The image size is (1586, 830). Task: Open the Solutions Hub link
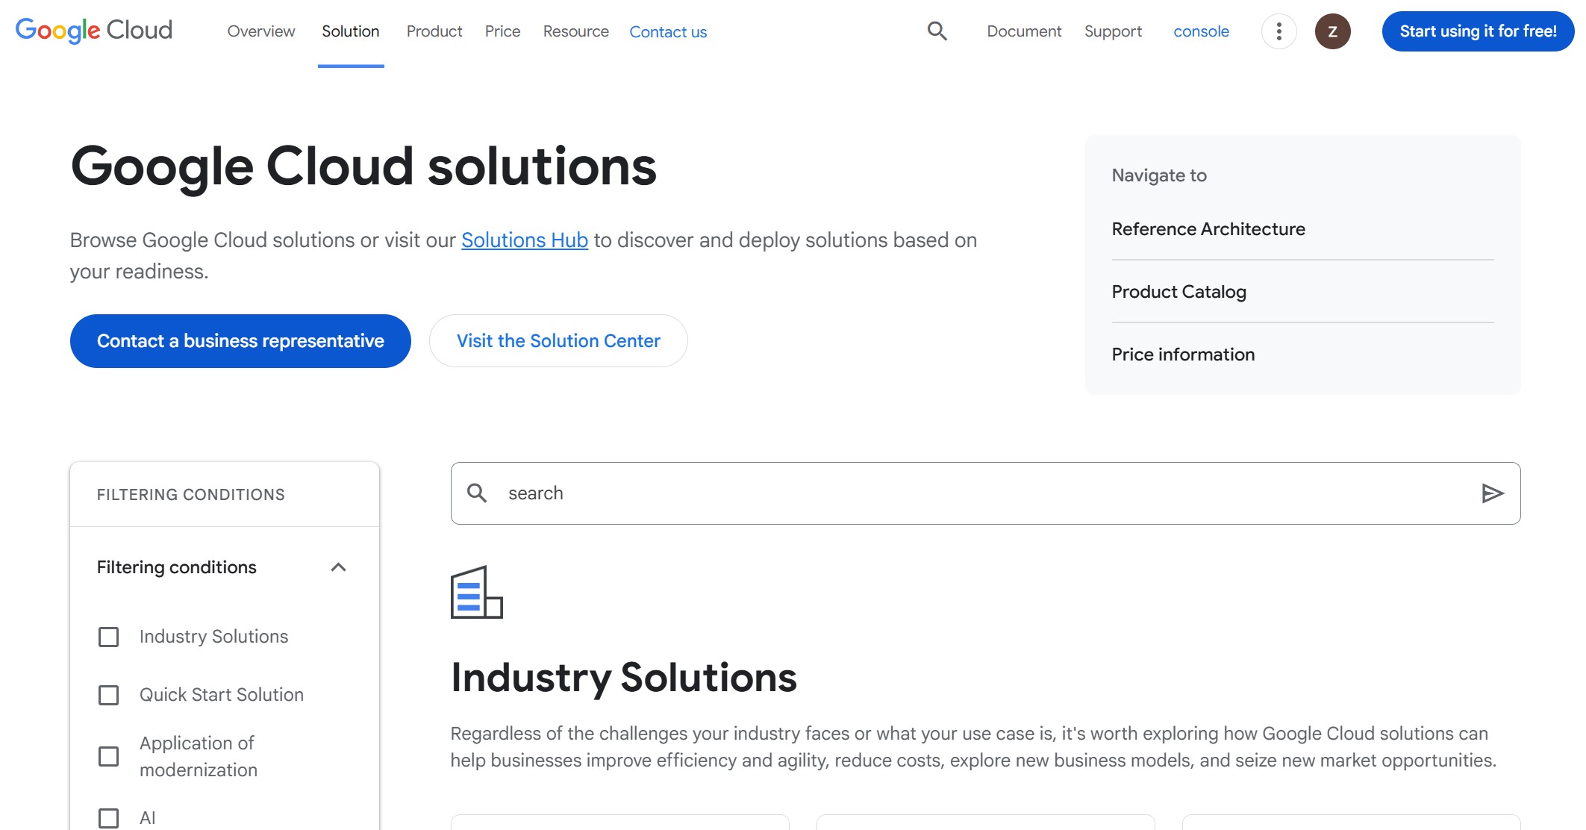click(x=524, y=240)
